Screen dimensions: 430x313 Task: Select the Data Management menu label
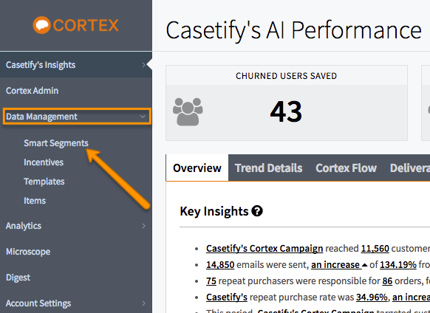click(41, 117)
